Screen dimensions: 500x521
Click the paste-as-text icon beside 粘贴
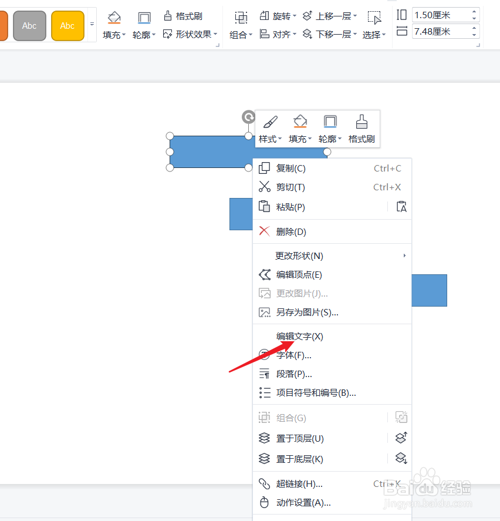pyautogui.click(x=401, y=207)
